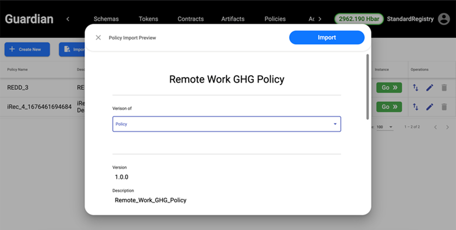Open the items per page dropdown
Viewport: 456px width, 230px height.
pyautogui.click(x=384, y=127)
